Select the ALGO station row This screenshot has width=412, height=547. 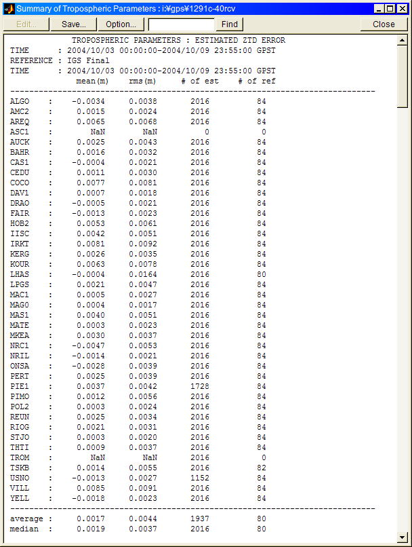tap(136, 101)
